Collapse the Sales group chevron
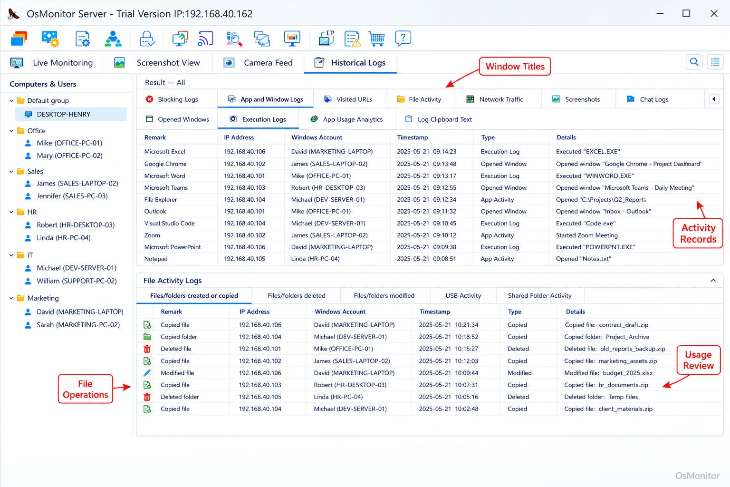Screen dimensions: 730x487 coord(11,171)
